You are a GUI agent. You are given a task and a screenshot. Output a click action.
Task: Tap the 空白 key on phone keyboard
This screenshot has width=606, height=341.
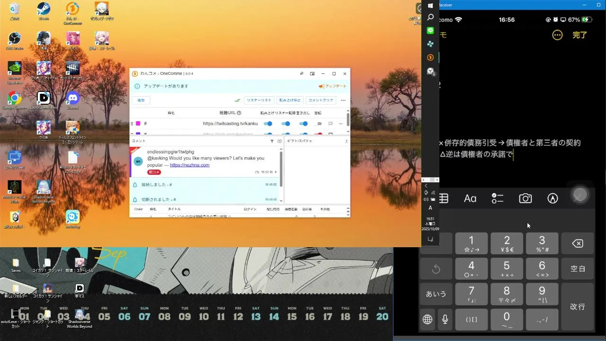(578, 269)
